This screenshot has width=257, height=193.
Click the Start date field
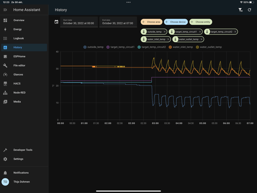79,22
